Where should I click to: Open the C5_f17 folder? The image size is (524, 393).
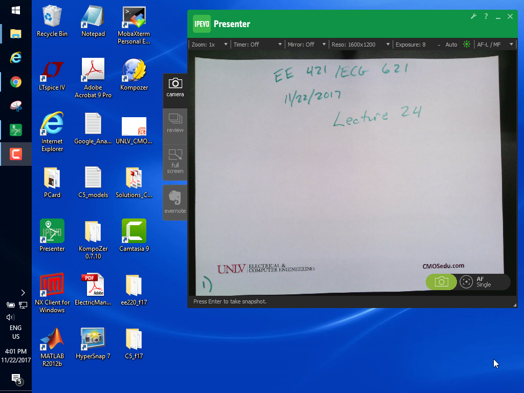point(134,343)
